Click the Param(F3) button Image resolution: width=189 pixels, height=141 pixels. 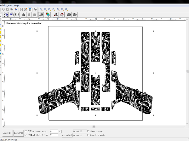[x=67, y=135]
